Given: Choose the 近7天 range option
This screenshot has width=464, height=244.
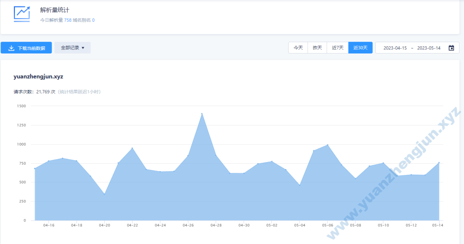Looking at the screenshot, I should click(338, 48).
